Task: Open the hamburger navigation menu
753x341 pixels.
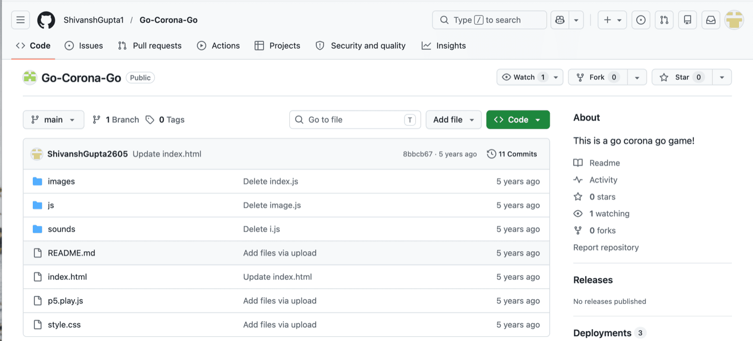Action: (20, 20)
